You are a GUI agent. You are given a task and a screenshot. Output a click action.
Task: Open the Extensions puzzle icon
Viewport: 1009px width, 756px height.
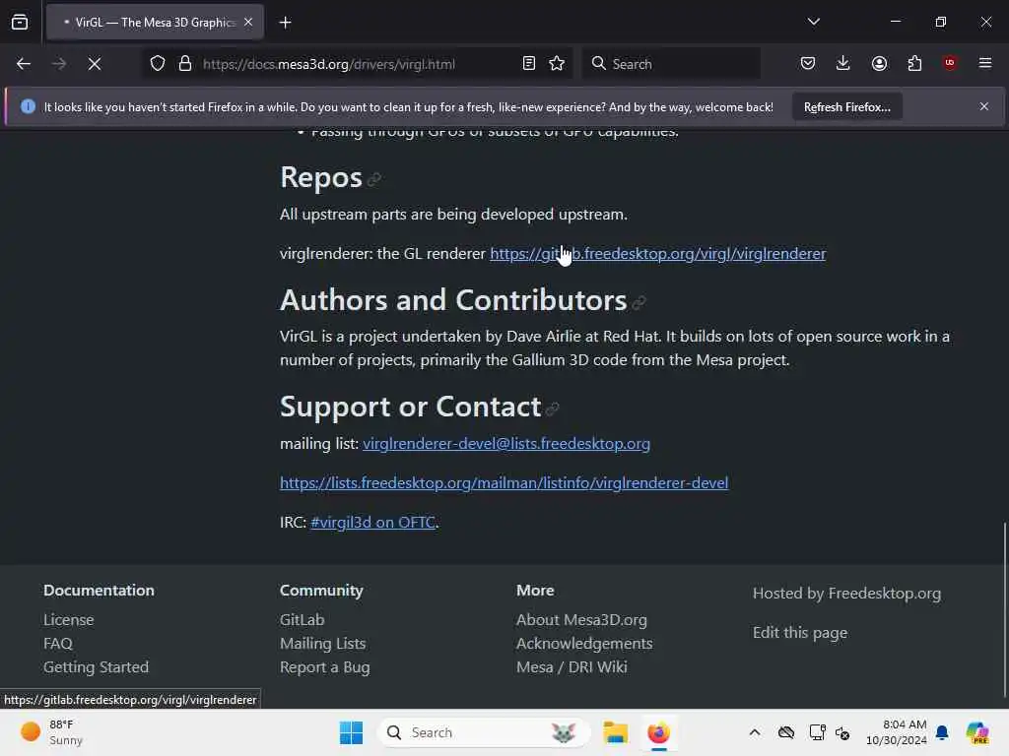click(x=914, y=63)
